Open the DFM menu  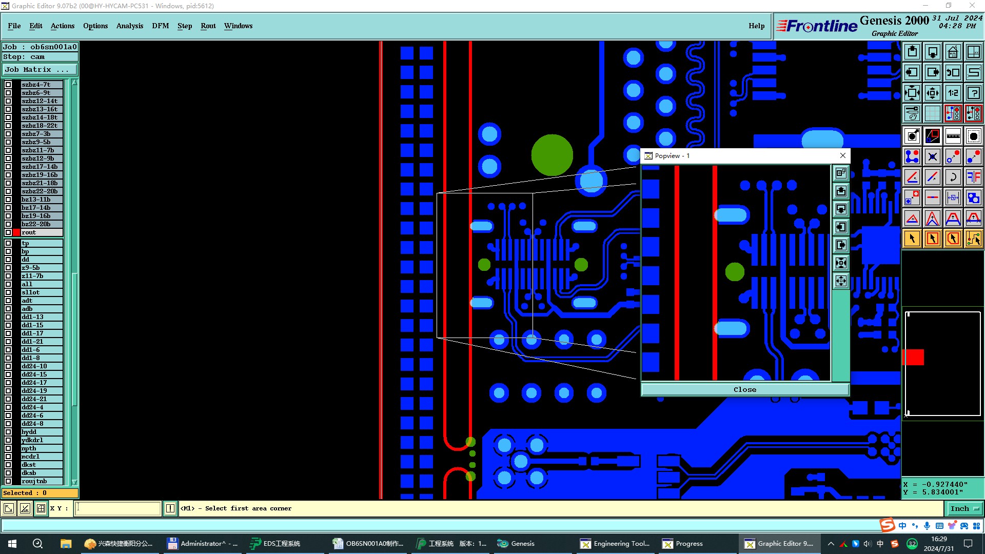[x=160, y=26]
